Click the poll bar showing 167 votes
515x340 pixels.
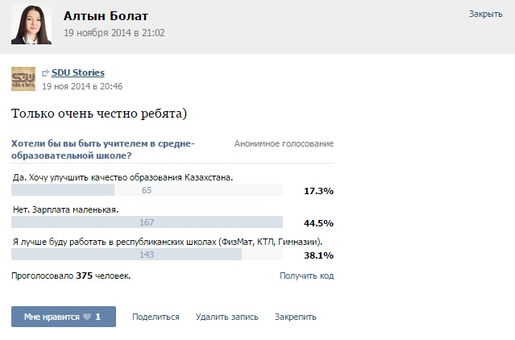tap(147, 222)
